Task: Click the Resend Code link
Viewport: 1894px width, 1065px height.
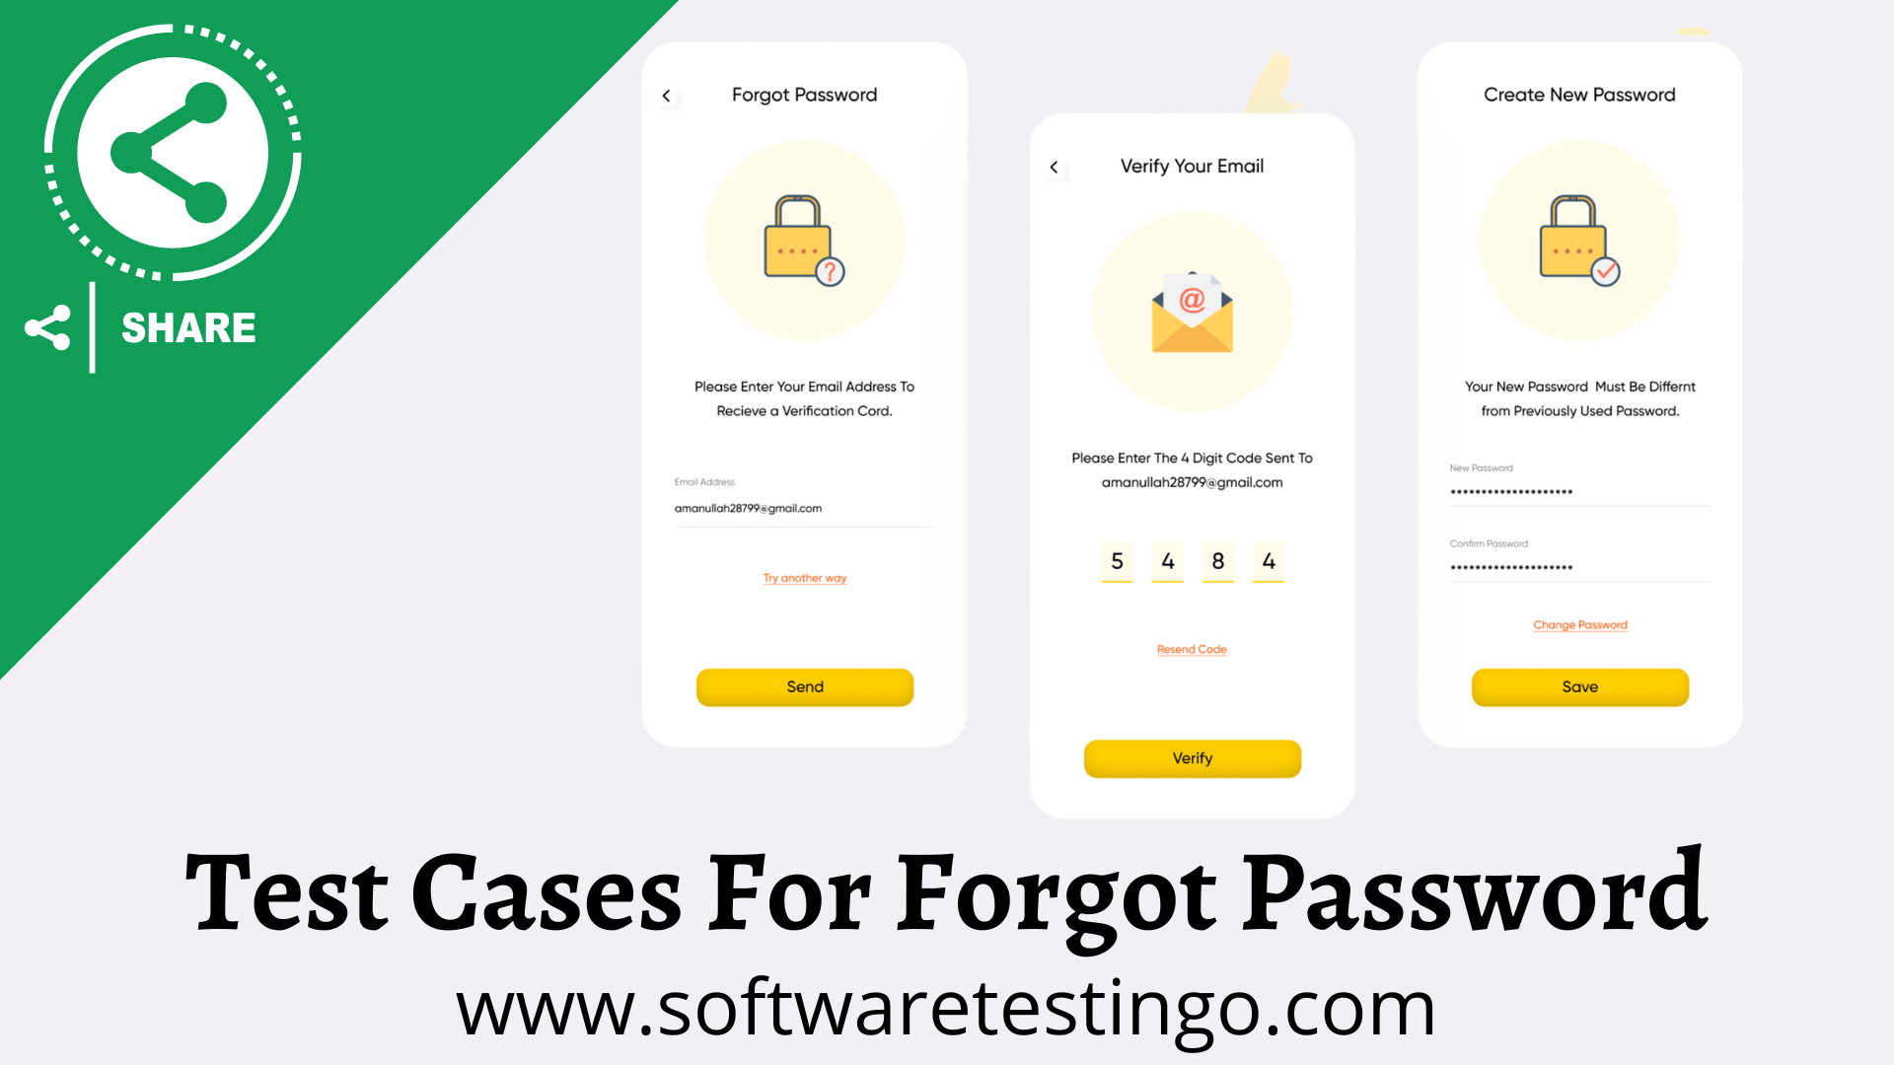Action: tap(1191, 648)
